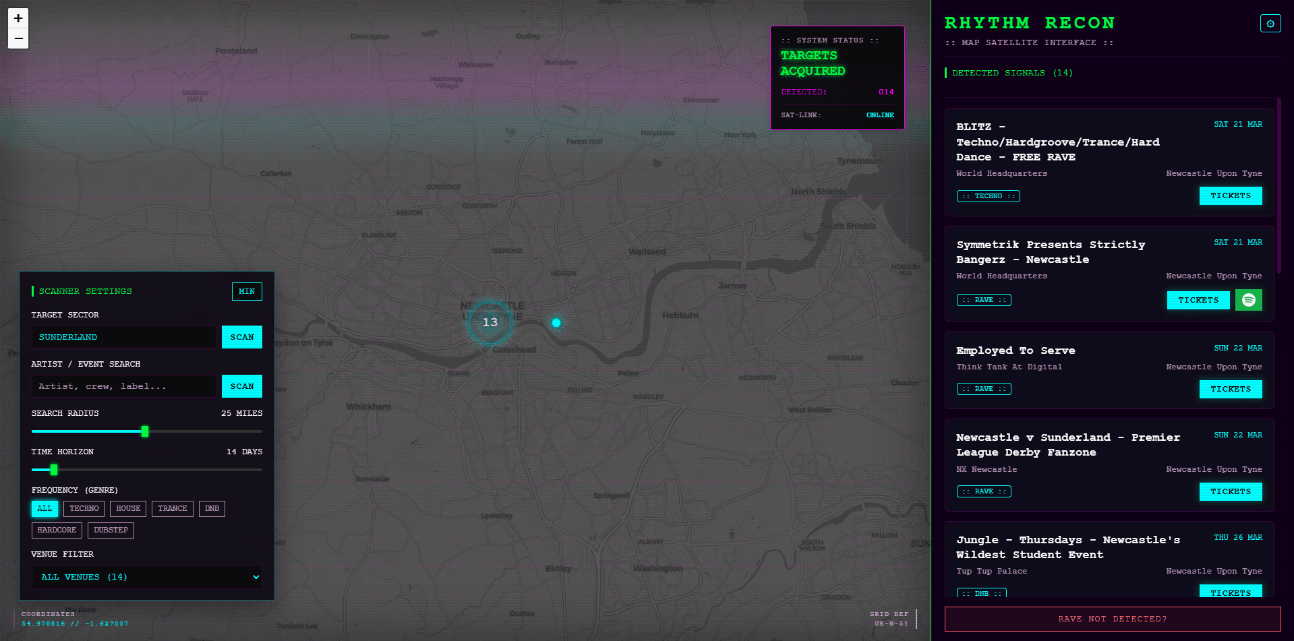Click the Targets Acquired status text
1294x641 pixels.
[813, 63]
